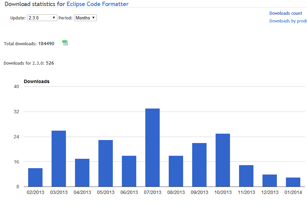Click the 02/2013 axis label
The height and width of the screenshot is (205, 307).
click(35, 192)
